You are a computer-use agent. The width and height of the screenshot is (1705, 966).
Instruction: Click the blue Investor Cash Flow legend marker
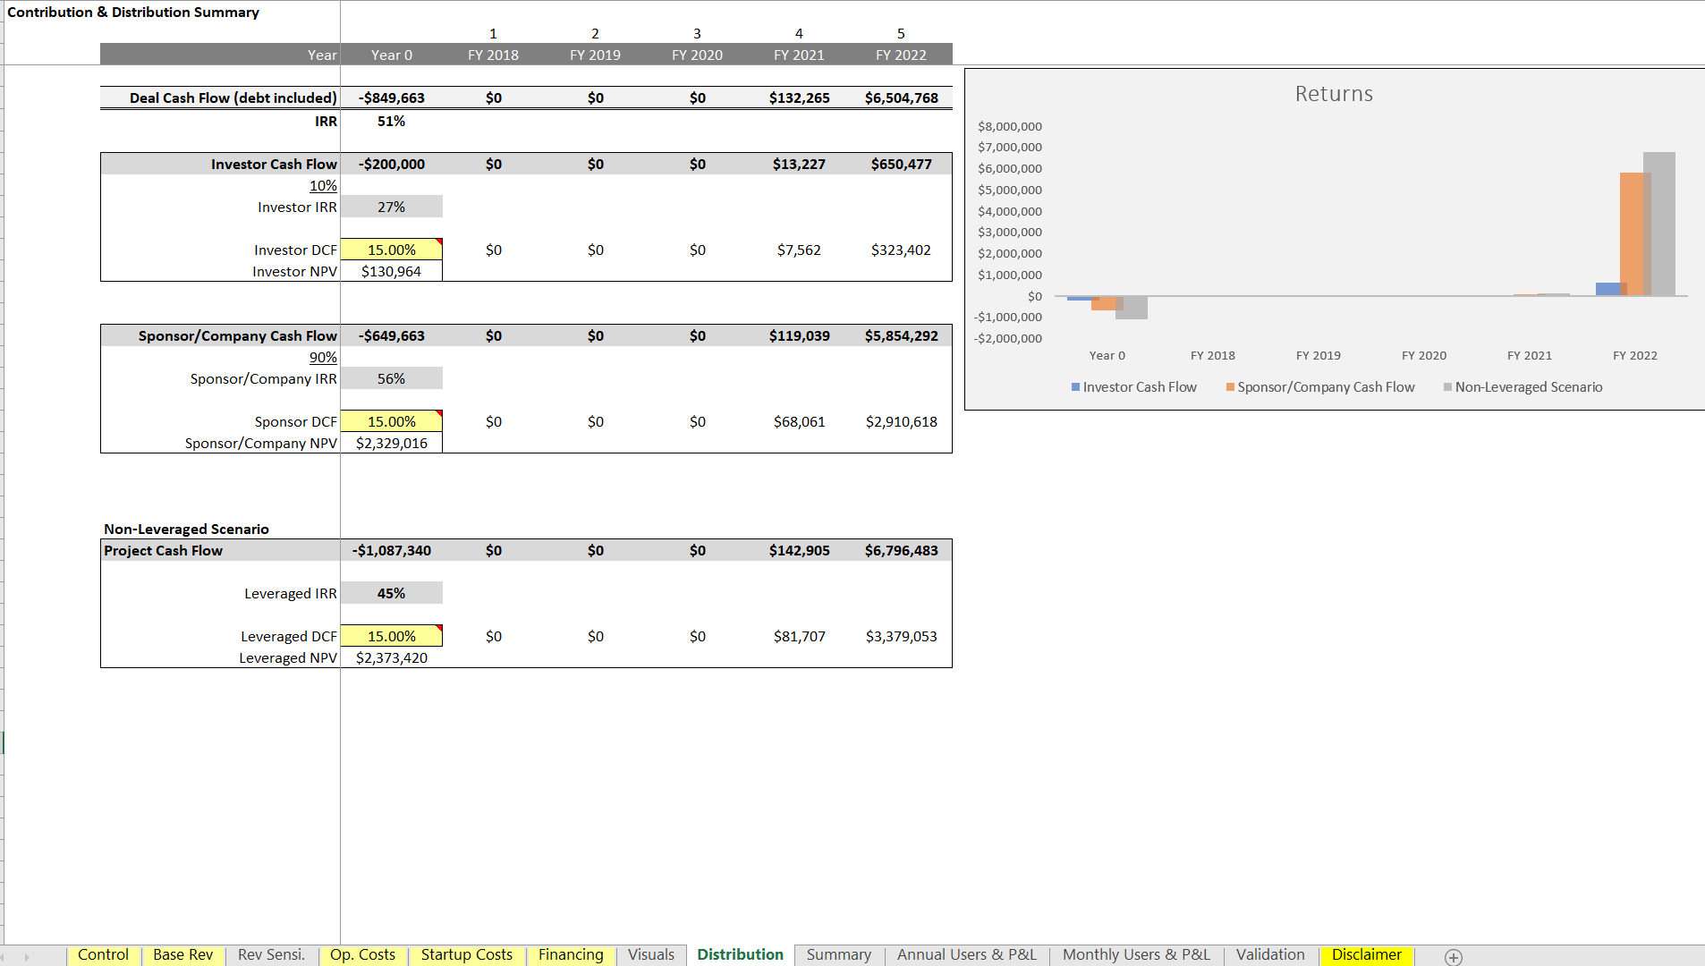(1075, 386)
